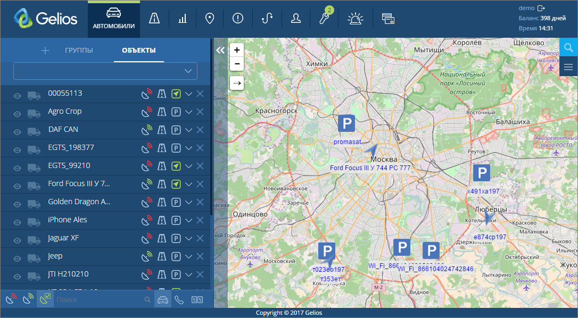Screen dimensions: 578x318
Task: Click the Ford Focus III map label
Action: point(370,168)
